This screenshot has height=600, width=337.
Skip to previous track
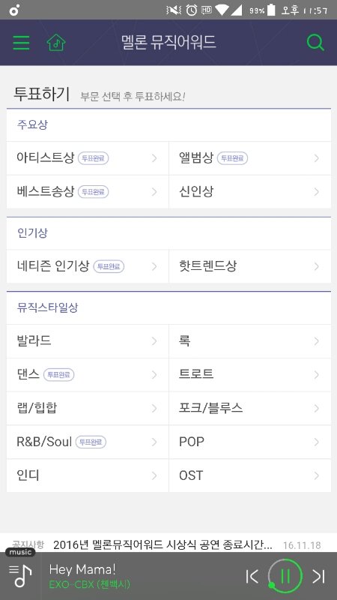[252, 576]
